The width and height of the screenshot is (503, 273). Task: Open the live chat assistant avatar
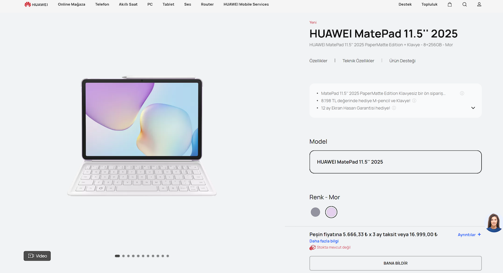click(x=494, y=223)
